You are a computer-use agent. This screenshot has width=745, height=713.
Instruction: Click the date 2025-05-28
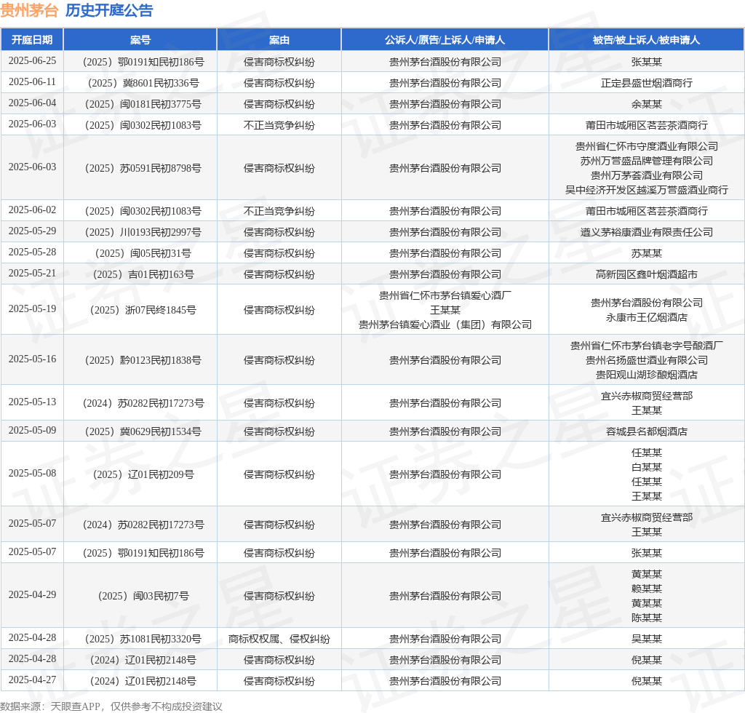32,252
